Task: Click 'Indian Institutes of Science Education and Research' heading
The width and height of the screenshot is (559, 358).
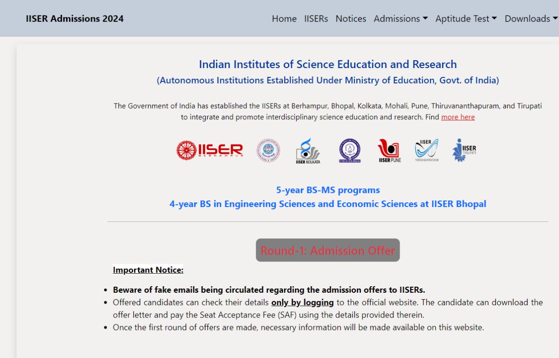Action: tap(328, 64)
